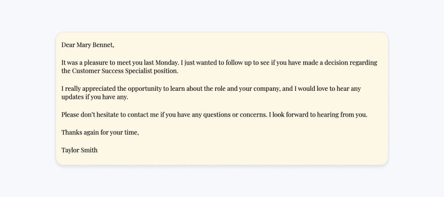Click the greeting 'Dear Mary Bennet,'
The height and width of the screenshot is (197, 444).
[x=88, y=45]
